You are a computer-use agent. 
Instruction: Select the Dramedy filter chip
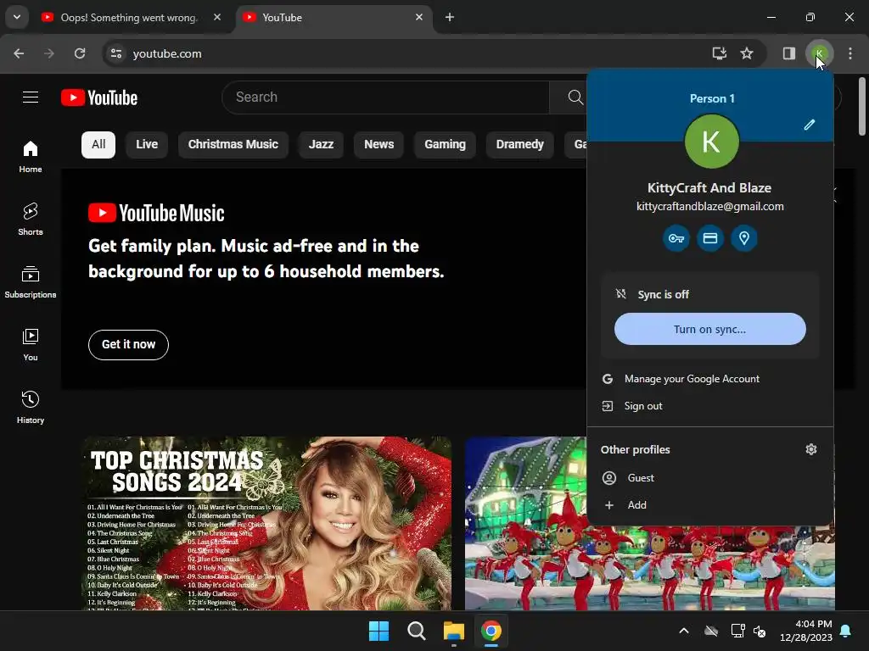click(x=520, y=144)
